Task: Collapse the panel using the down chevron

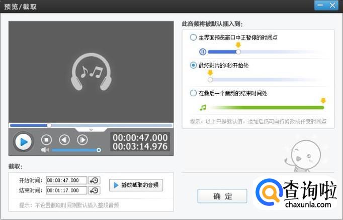Action: 91,129
